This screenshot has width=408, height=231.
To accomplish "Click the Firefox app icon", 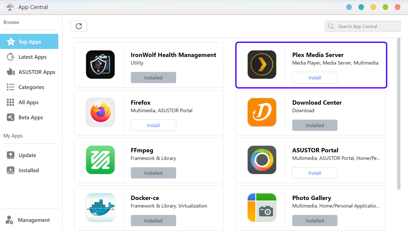I will tap(100, 112).
